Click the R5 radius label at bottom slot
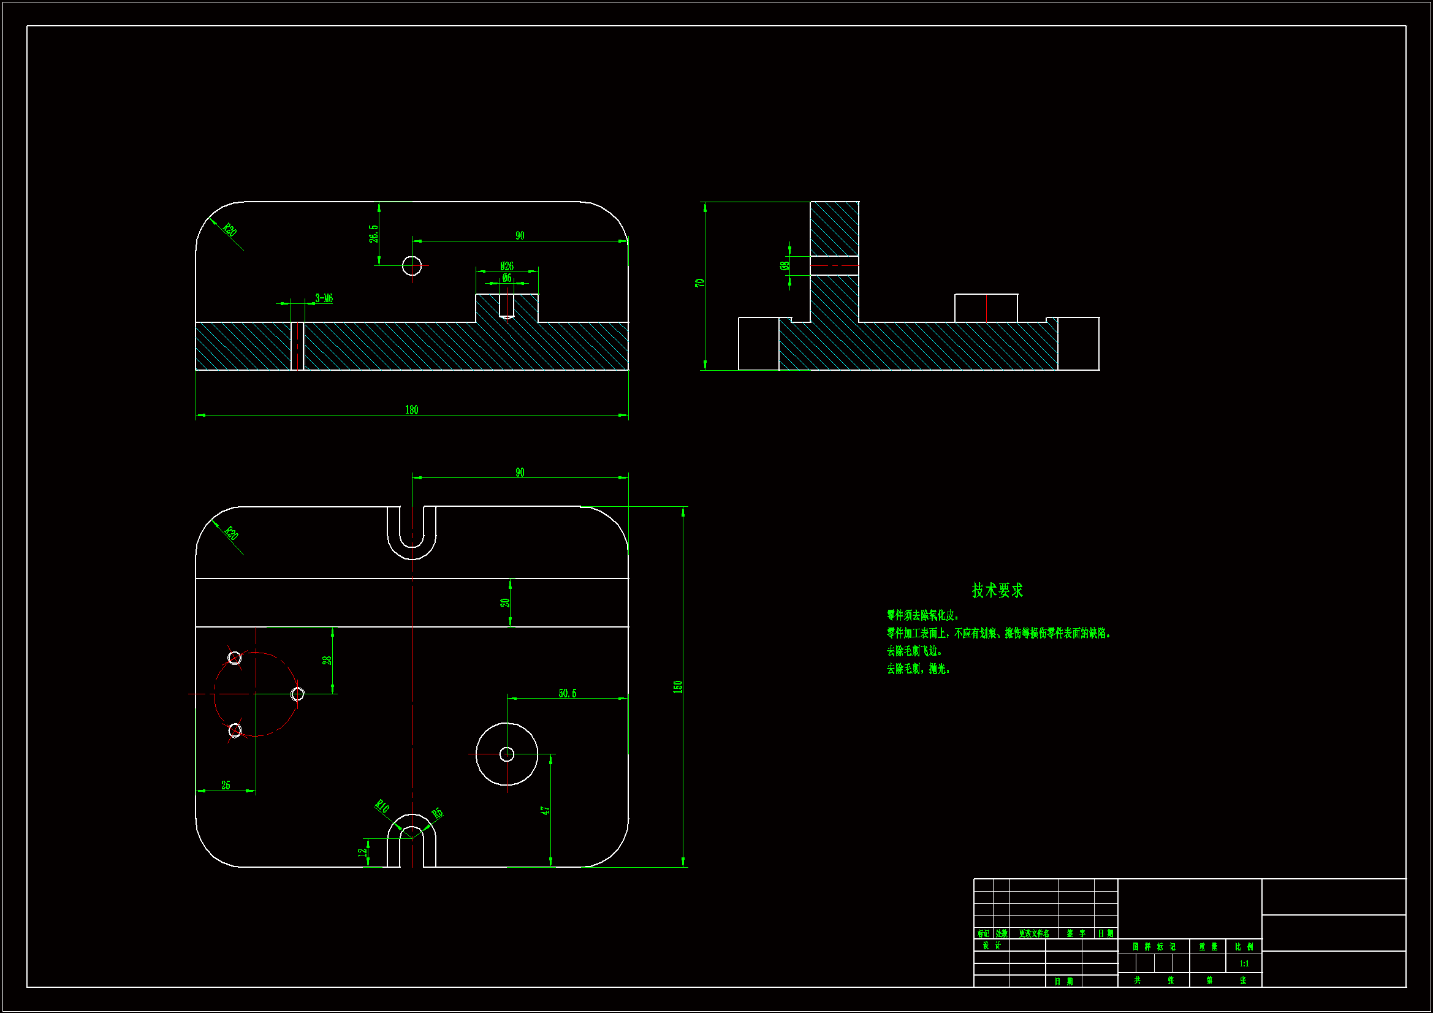The image size is (1433, 1013). [438, 813]
